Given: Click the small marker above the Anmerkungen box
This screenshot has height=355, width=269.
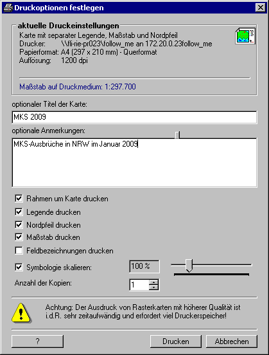Looking at the screenshot, I should click(177, 134).
